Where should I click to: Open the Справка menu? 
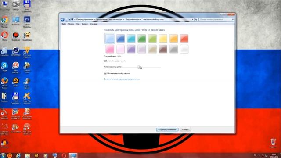94,24
